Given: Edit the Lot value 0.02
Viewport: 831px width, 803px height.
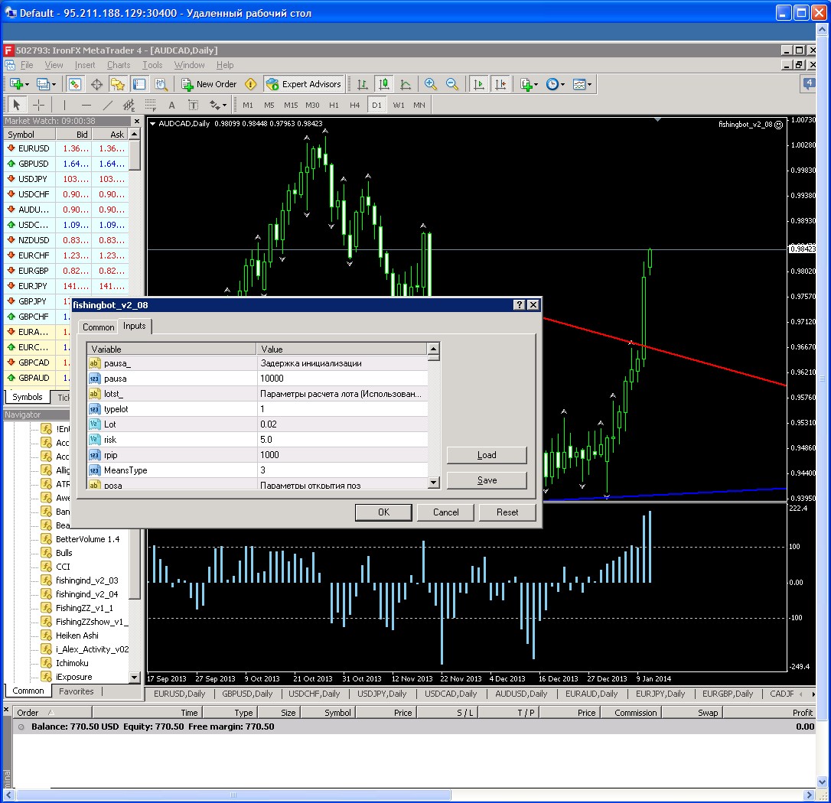Looking at the screenshot, I should (342, 424).
